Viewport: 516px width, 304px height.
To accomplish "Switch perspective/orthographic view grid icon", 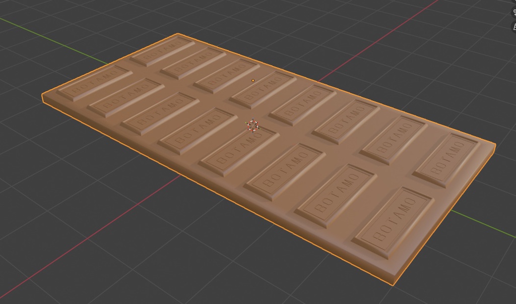I will point(514,27).
